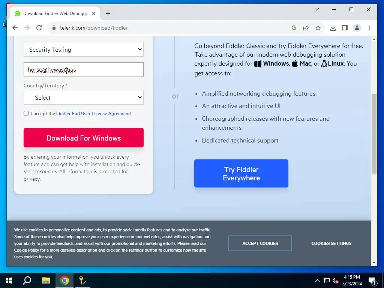Screen dimensions: 384x288
Task: Click Download For Windows button
Action: (84, 138)
